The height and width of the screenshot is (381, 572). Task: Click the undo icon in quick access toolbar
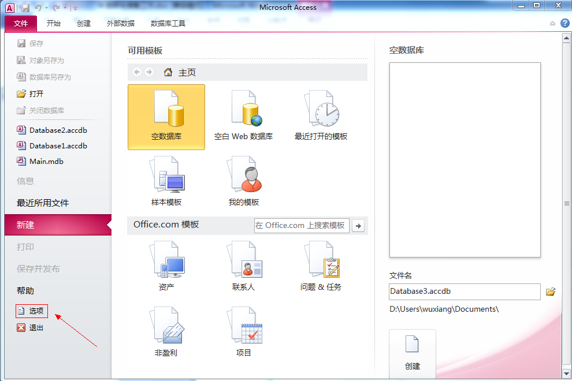pyautogui.click(x=38, y=8)
